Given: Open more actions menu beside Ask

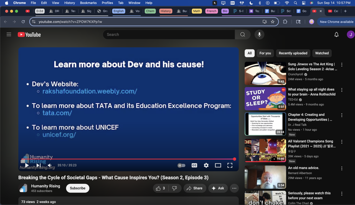Looking at the screenshot, I should (x=234, y=188).
